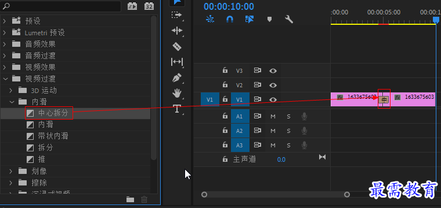Enable voice-over record on A2

coord(304,131)
